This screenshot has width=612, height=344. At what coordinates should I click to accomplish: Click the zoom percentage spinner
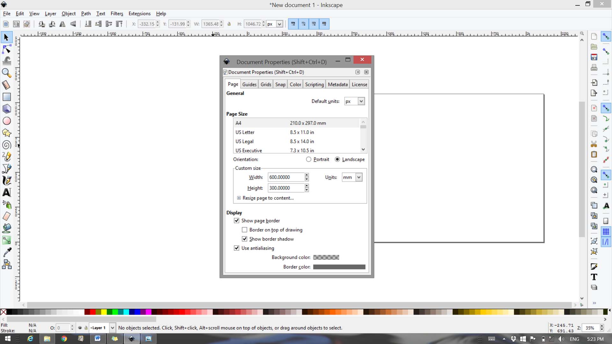(x=602, y=328)
